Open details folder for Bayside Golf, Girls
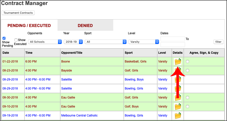The image size is (227, 121). click(x=178, y=70)
